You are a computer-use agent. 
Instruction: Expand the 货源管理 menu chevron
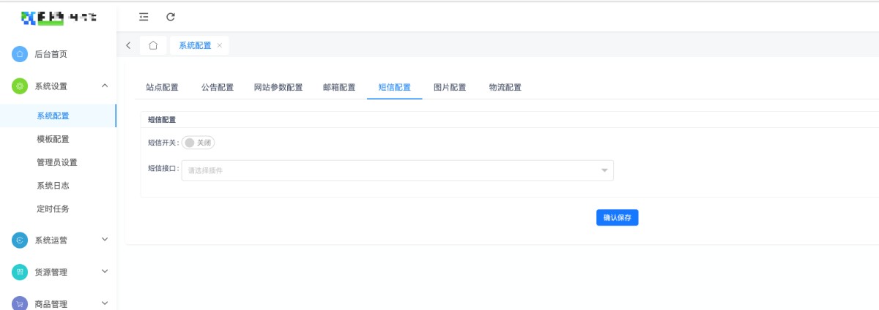pyautogui.click(x=105, y=271)
